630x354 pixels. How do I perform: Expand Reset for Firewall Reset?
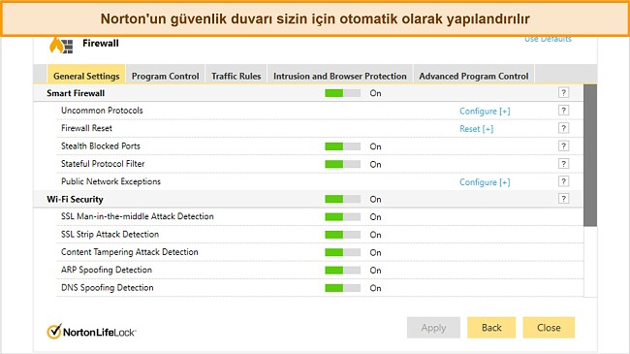tap(477, 129)
